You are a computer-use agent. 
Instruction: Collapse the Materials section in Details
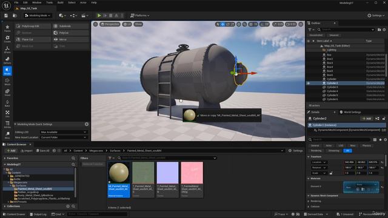(309, 179)
